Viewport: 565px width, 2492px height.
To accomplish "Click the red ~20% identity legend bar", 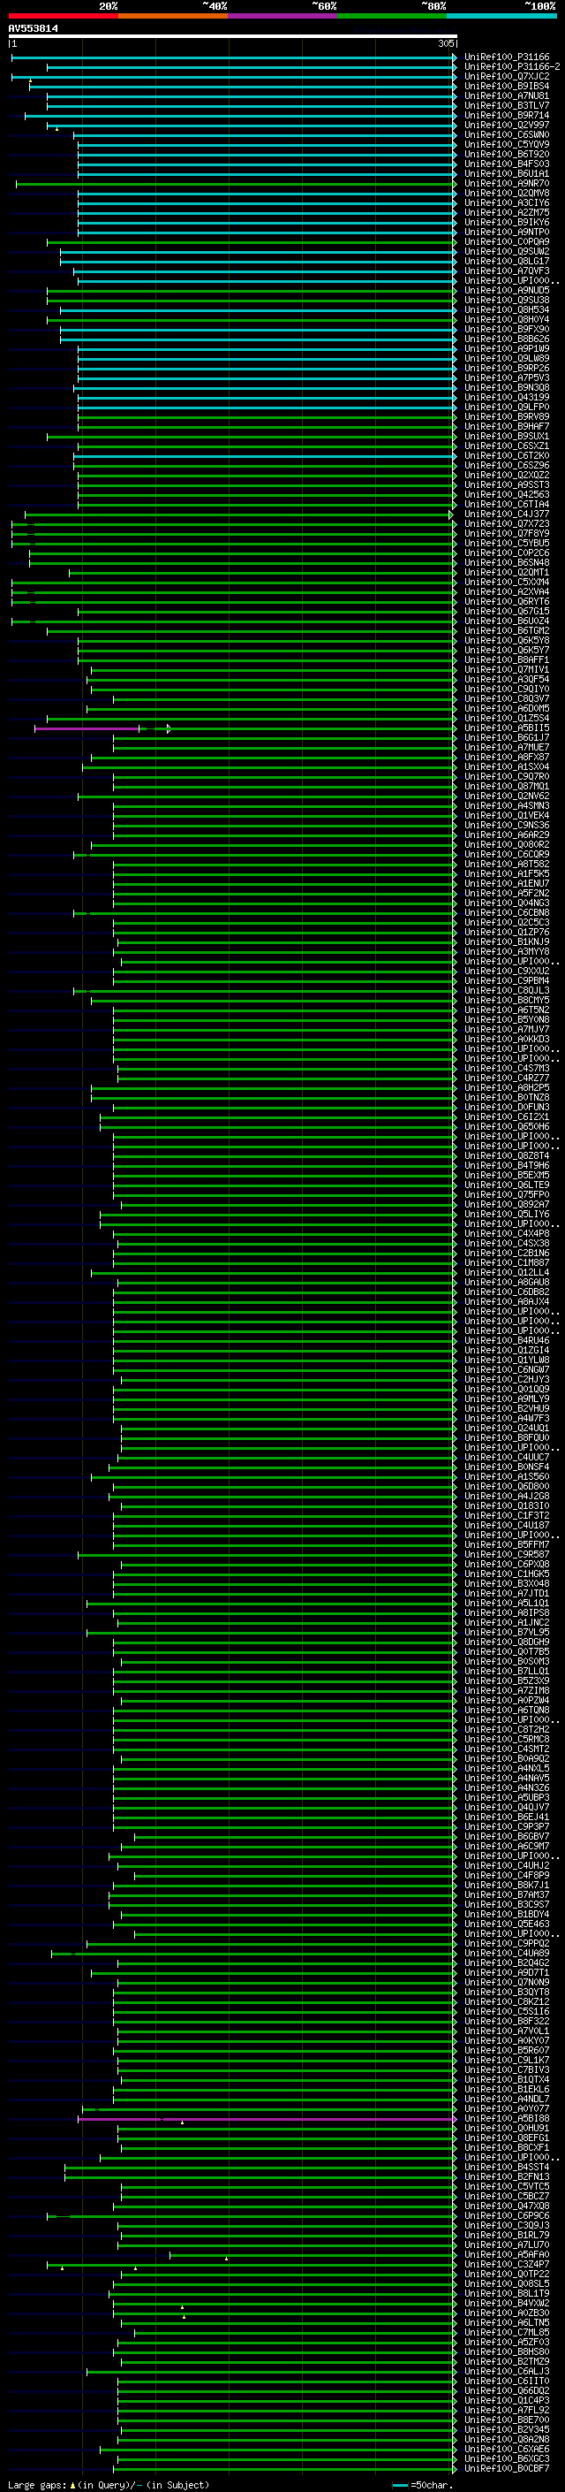I will click(x=63, y=16).
